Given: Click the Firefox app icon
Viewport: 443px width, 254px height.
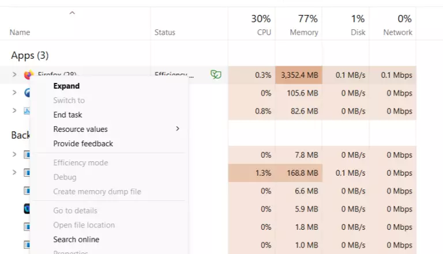Looking at the screenshot, I should (x=28, y=75).
